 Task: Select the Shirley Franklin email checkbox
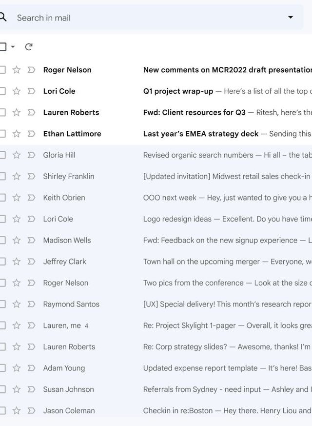pos(2,176)
